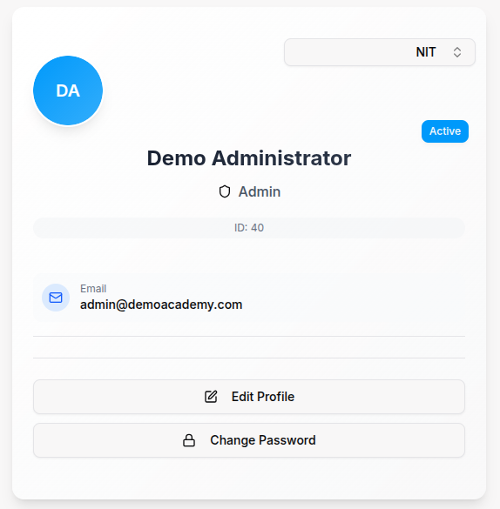Image resolution: width=500 pixels, height=509 pixels.
Task: Click the Change Password text label
Action: tap(263, 440)
